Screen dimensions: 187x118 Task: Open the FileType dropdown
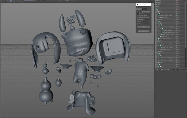tap(146, 12)
